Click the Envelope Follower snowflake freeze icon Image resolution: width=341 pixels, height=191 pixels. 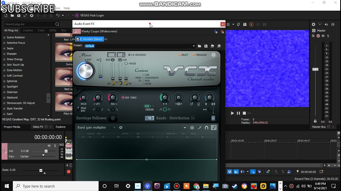(x=113, y=118)
